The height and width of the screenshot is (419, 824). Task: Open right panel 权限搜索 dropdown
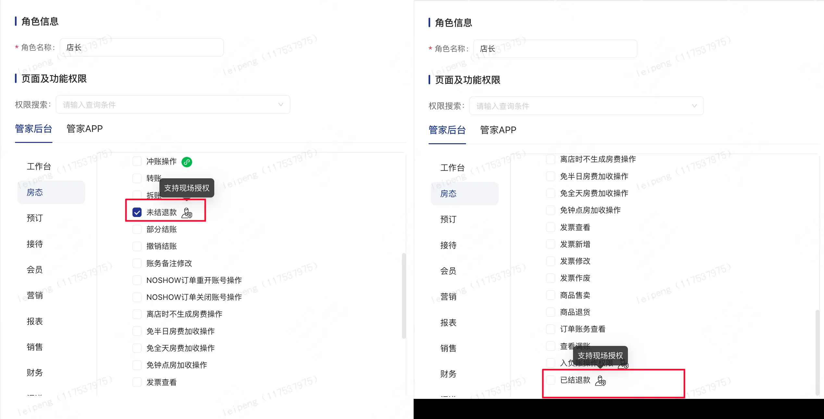click(587, 106)
